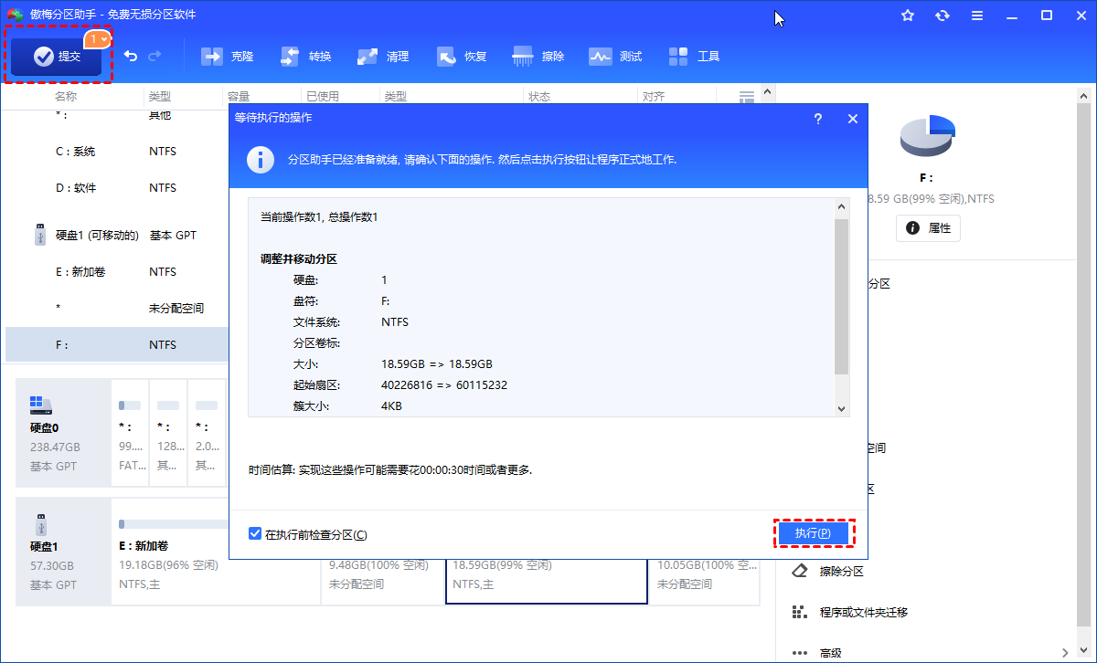Expand the 高级 (Advanced) option
Screen dimensions: 1097x663
click(830, 652)
